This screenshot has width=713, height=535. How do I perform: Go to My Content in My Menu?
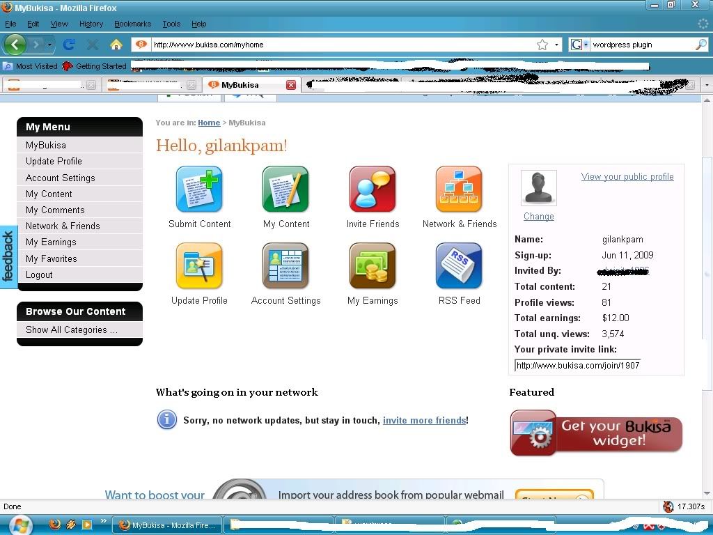79,194
